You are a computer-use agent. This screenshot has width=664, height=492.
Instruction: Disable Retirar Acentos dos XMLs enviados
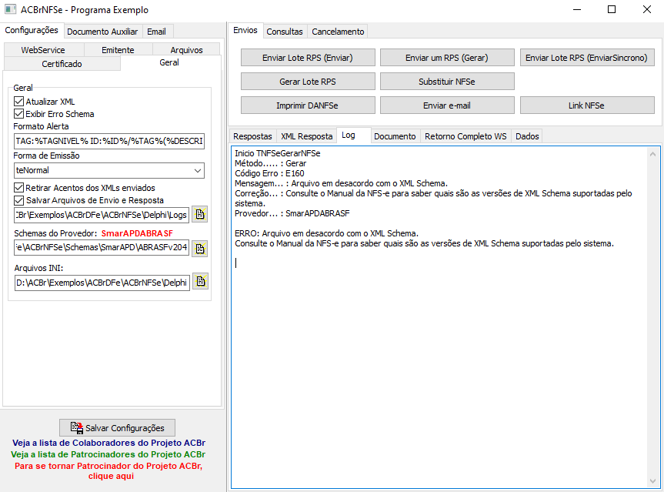point(18,187)
